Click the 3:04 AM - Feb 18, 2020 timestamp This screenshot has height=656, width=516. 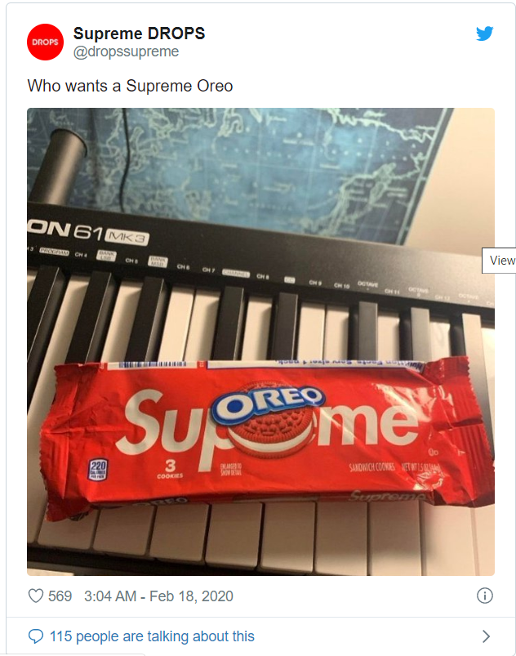coord(158,596)
